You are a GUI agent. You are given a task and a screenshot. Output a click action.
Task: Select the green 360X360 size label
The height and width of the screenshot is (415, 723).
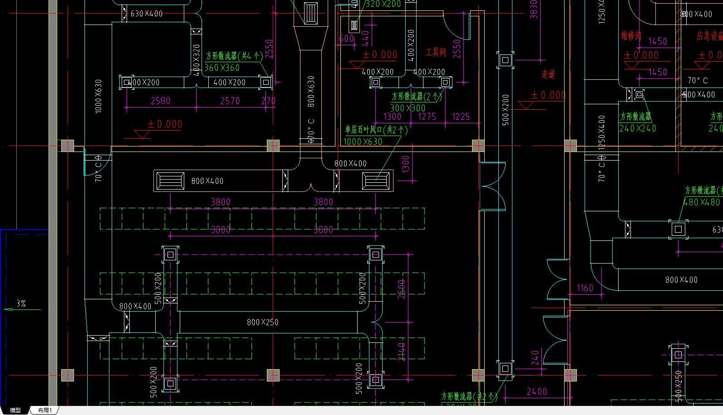coord(221,68)
